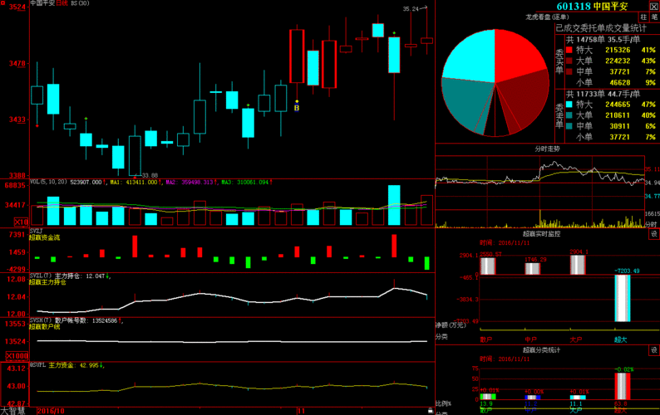This screenshot has width=660, height=415.
Task: Click the 已成交委托单成交量统计 heading
Action: (x=601, y=28)
